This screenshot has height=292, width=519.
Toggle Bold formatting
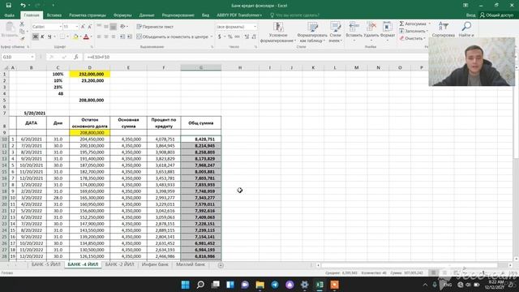[x=35, y=36]
